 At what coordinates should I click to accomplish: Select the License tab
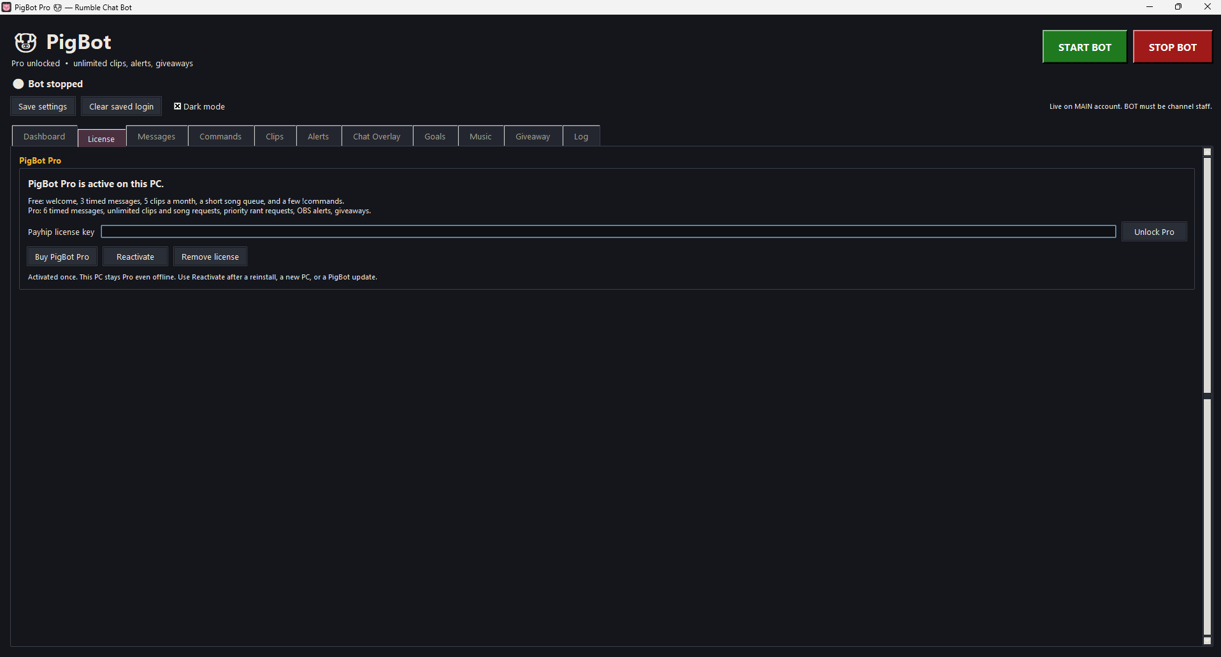[101, 138]
